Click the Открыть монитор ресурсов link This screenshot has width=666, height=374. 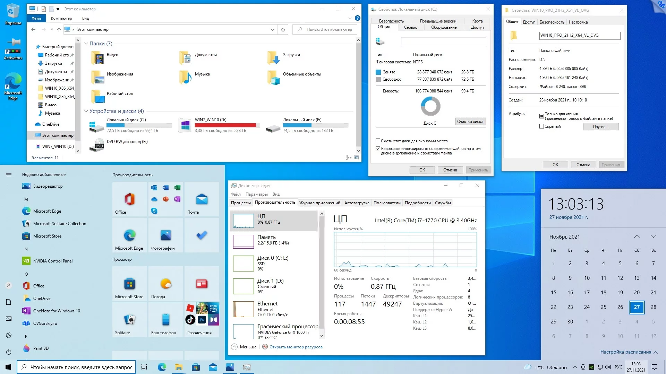pyautogui.click(x=296, y=347)
